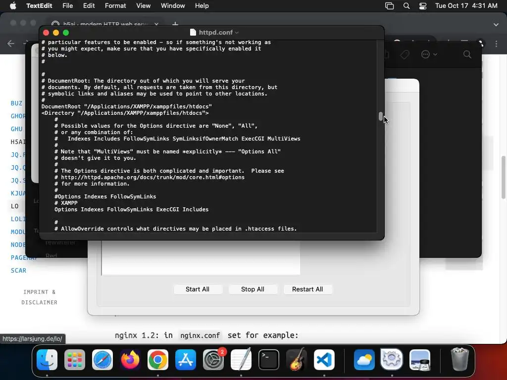Click the TextEdit vertical scrollbar thumb
Viewport: 507px width, 380px height.
(381, 116)
